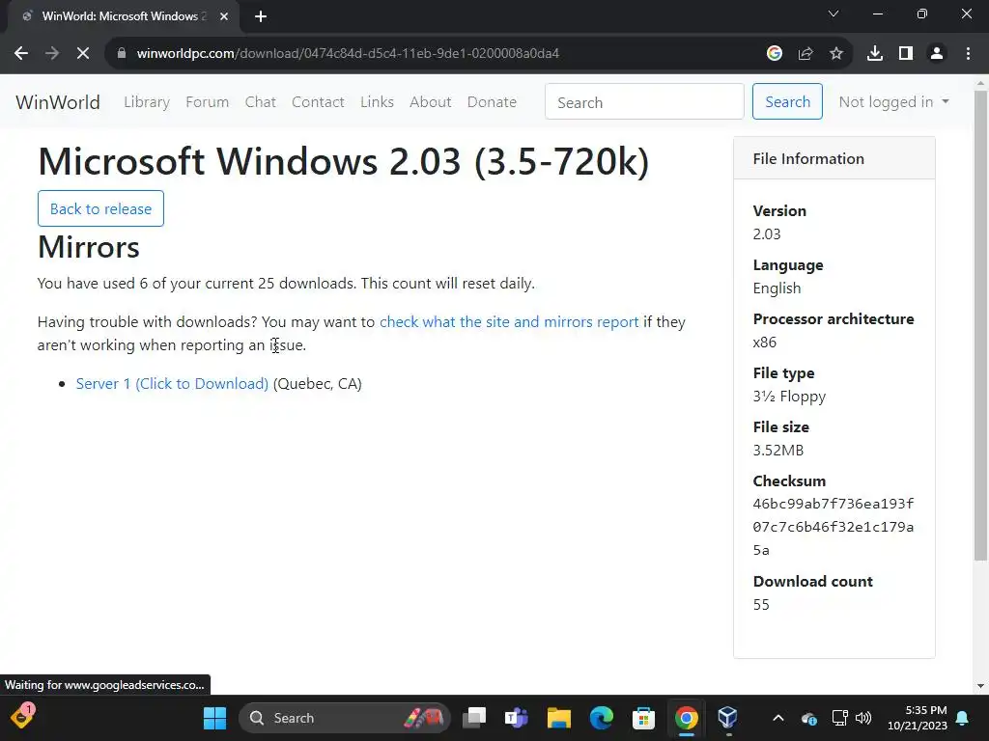
Task: Follow the check what the site and mirrors report link
Action: tap(509, 322)
